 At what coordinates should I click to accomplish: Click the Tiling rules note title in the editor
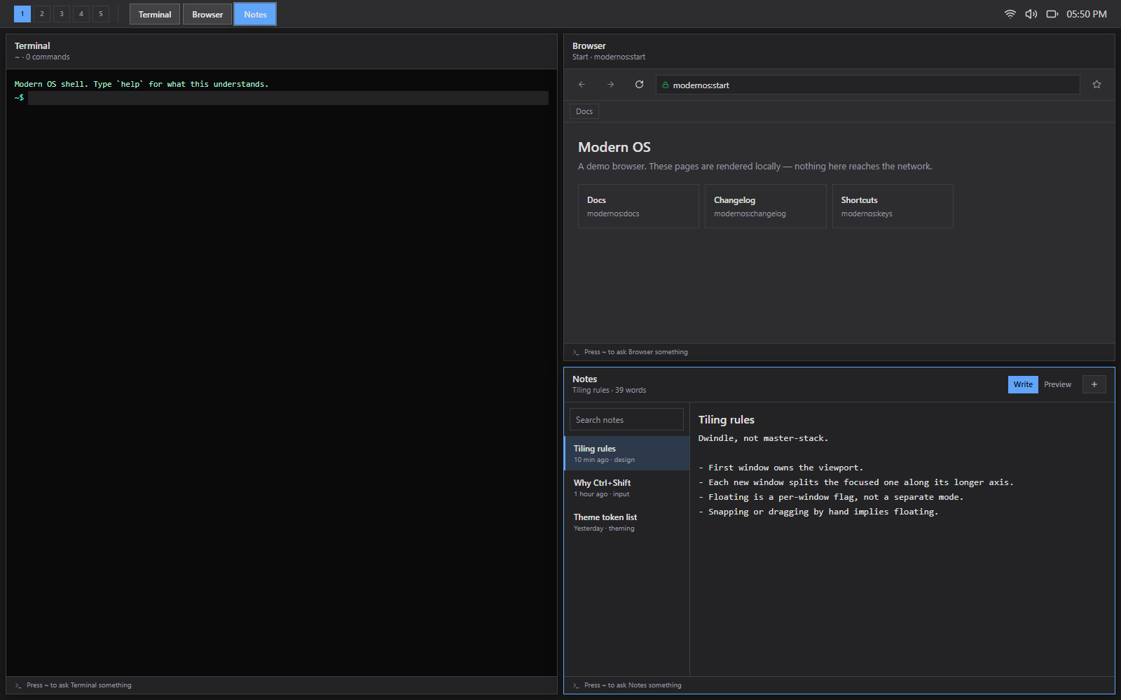click(x=727, y=419)
